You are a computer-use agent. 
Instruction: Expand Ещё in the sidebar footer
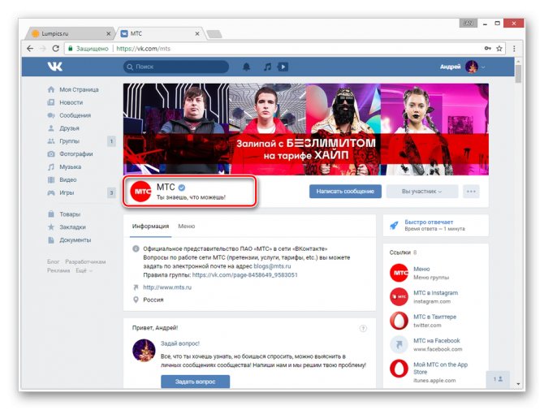click(84, 270)
